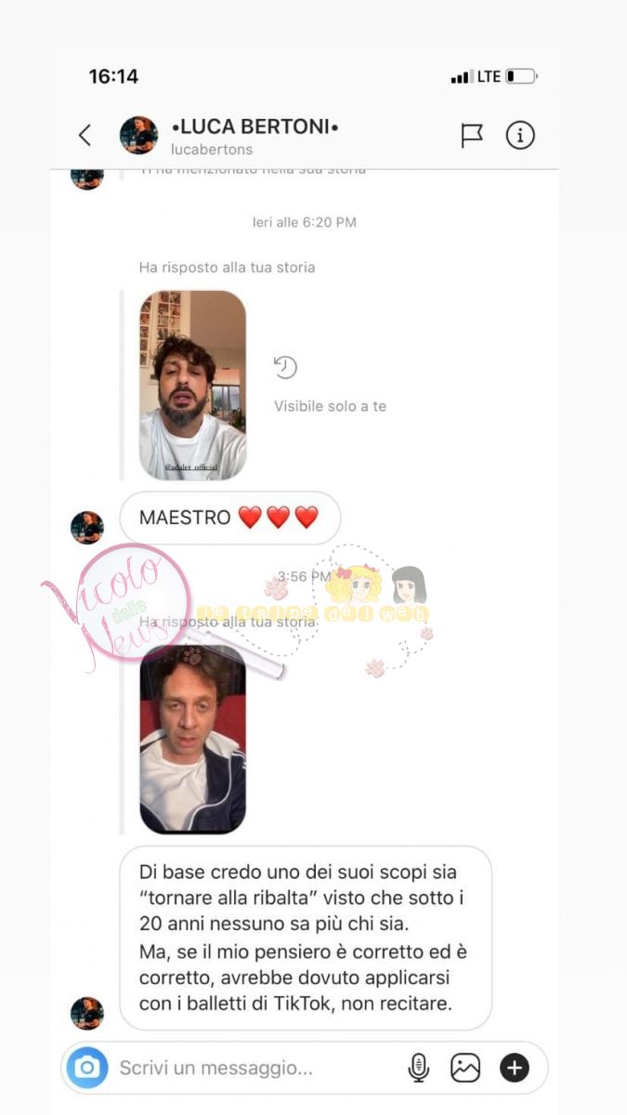627x1115 pixels.
Task: Open conversation info circle icon
Action: tap(520, 136)
